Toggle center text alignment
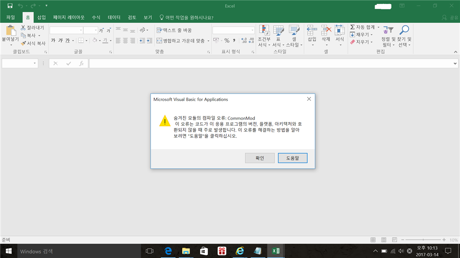460x258 pixels. tap(125, 41)
